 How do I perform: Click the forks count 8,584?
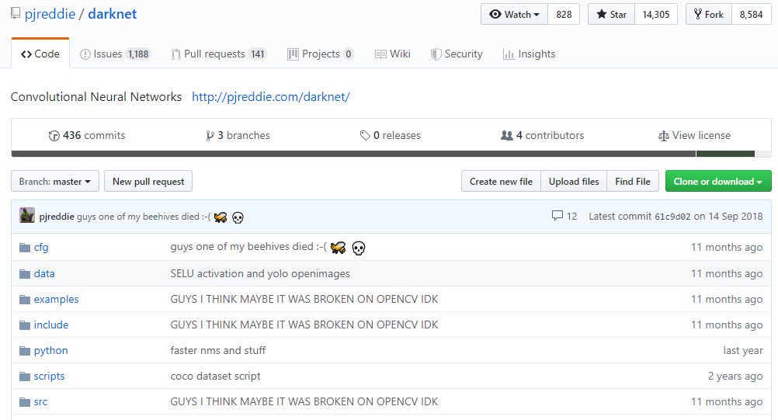tap(751, 15)
